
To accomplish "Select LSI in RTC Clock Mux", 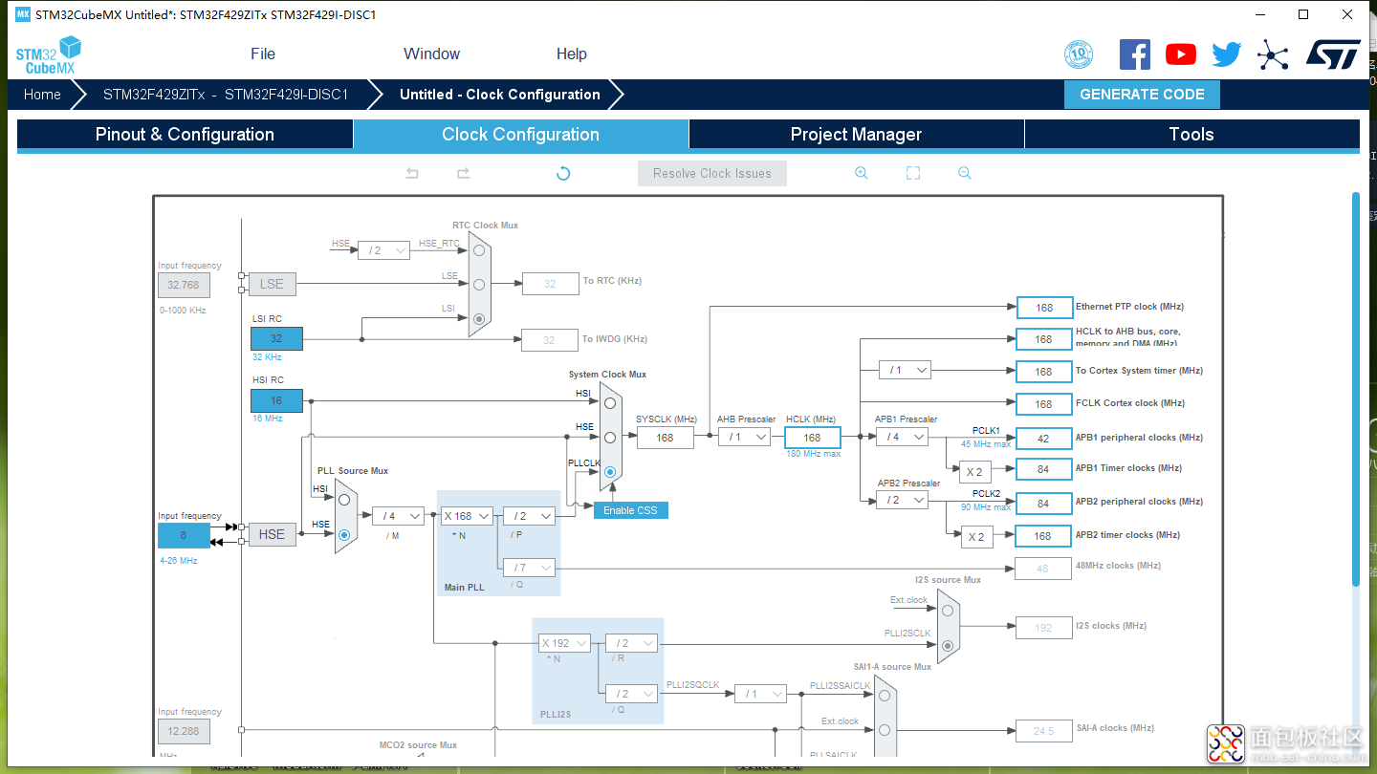I will point(479,318).
